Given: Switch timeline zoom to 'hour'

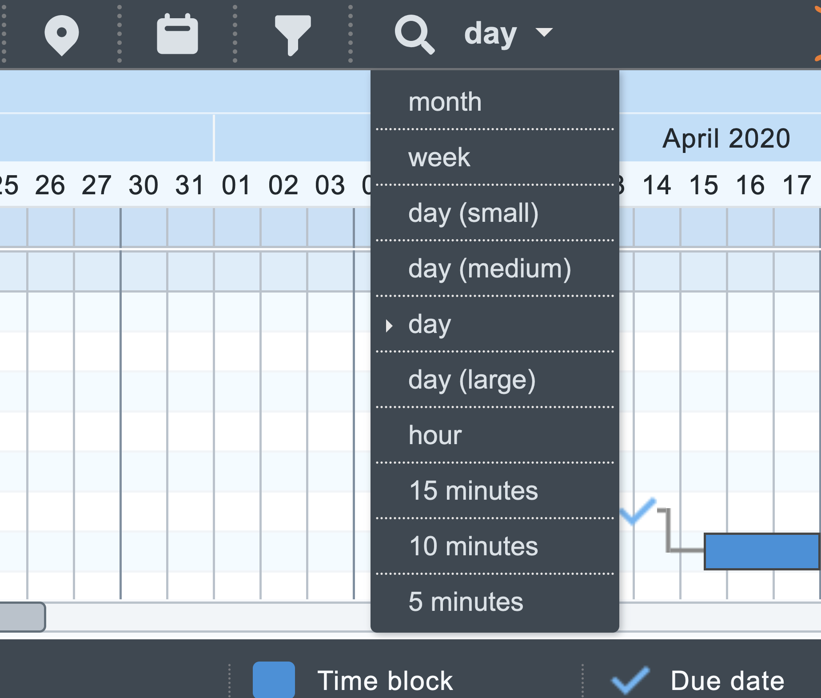Looking at the screenshot, I should coord(436,436).
